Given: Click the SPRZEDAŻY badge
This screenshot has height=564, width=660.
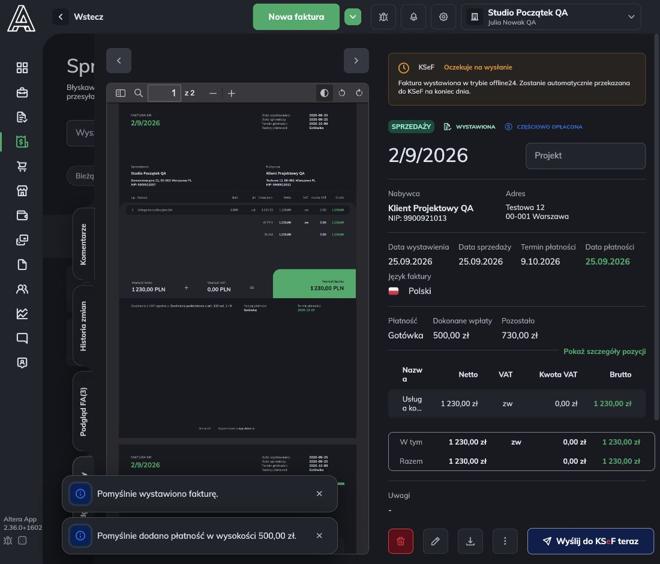Looking at the screenshot, I should point(411,127).
